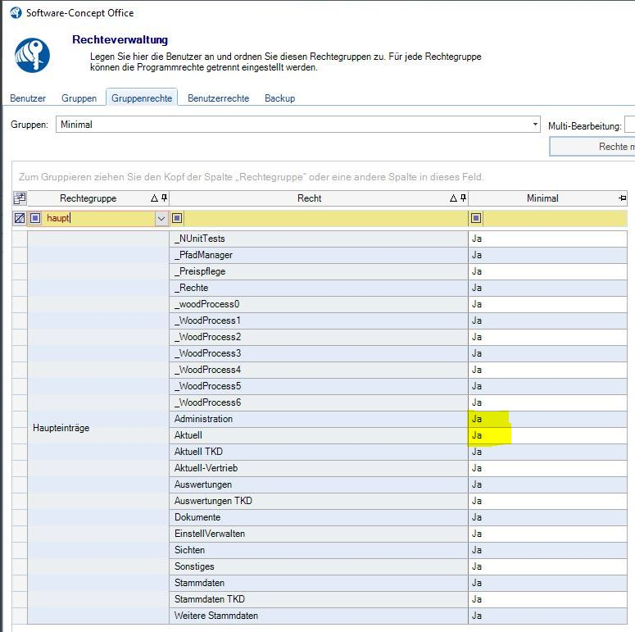Clear all filters using filter row icon

(x=20, y=219)
